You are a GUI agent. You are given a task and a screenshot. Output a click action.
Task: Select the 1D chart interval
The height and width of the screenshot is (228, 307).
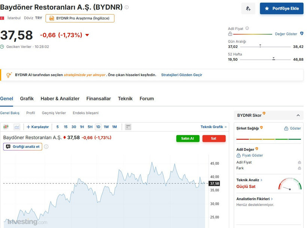[98, 127]
